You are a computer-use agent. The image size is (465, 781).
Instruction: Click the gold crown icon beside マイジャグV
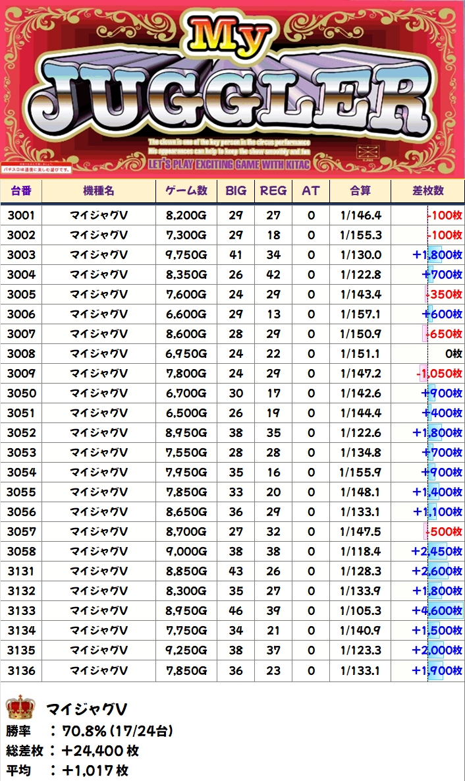tap(20, 708)
